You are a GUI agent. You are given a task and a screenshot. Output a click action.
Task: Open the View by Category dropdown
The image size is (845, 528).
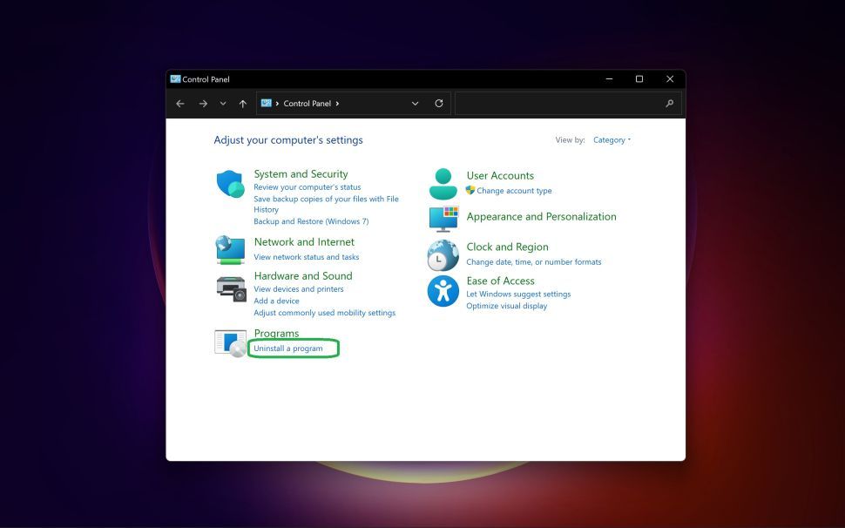pos(611,139)
